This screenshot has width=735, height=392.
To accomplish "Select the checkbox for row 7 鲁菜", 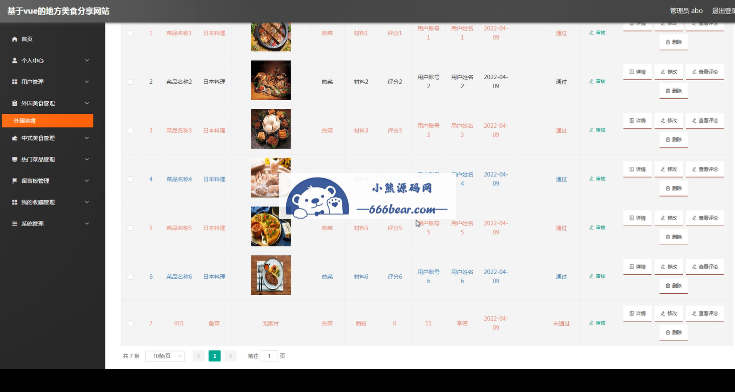I will coord(131,323).
